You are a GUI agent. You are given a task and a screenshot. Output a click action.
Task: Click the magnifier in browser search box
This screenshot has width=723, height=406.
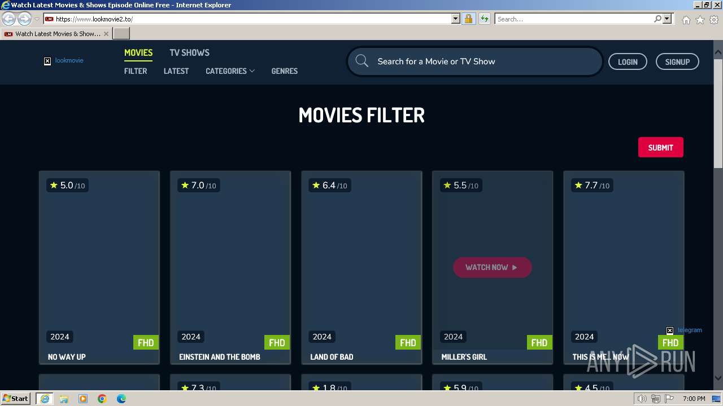tap(657, 19)
